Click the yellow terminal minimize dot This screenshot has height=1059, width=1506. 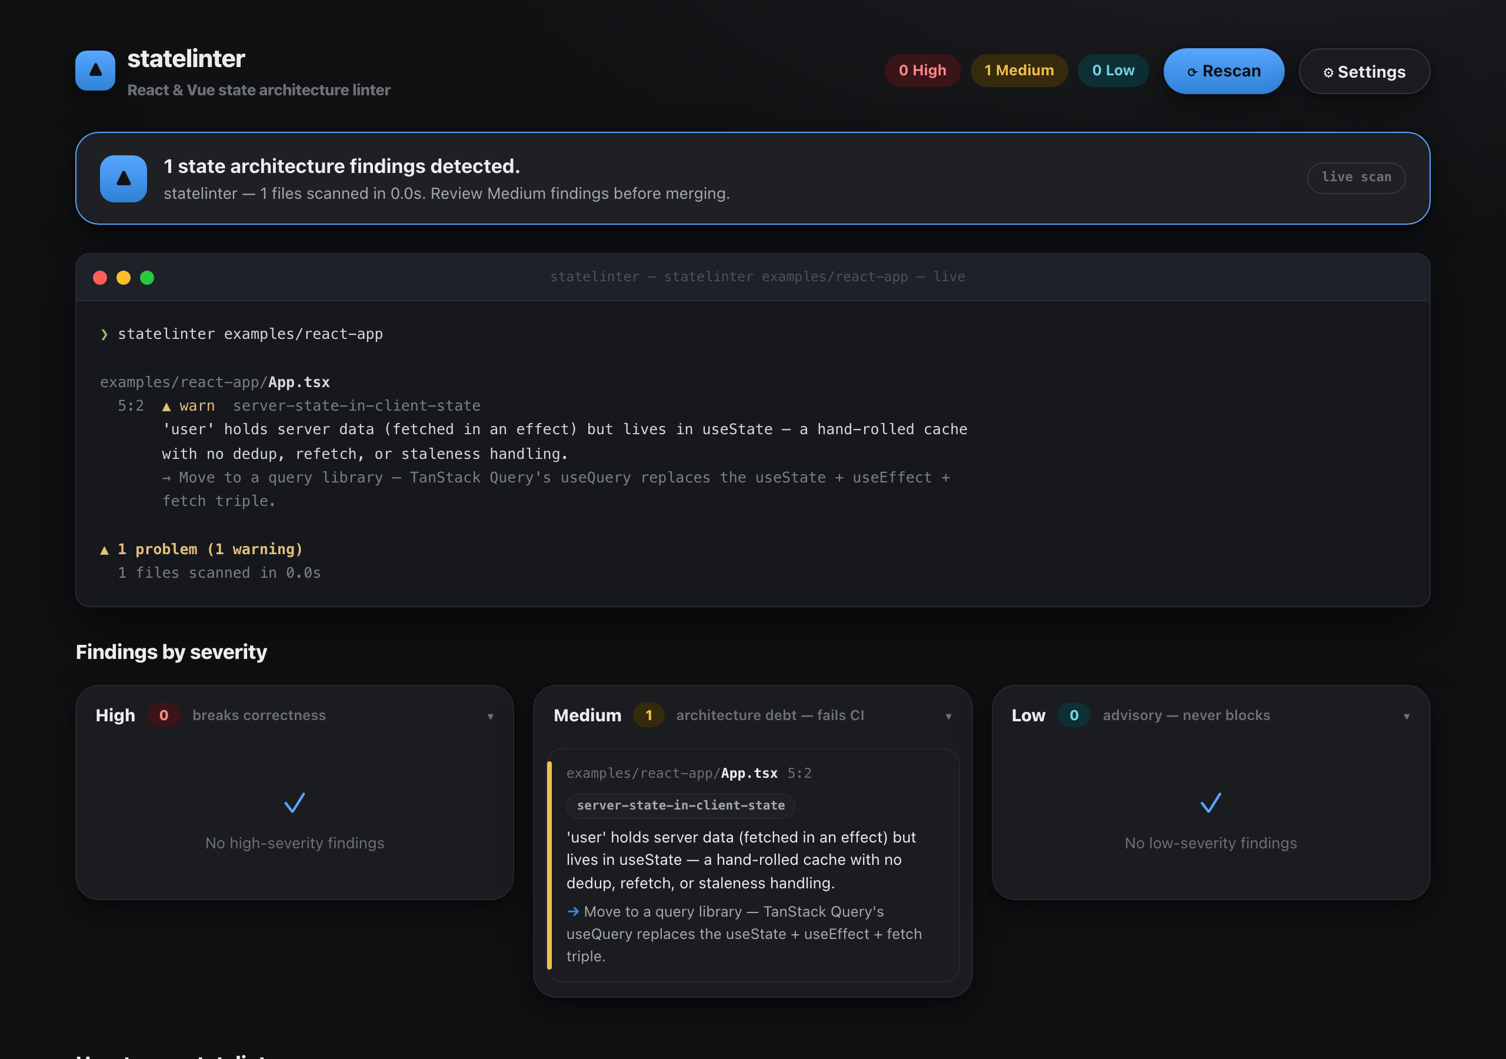tap(124, 278)
